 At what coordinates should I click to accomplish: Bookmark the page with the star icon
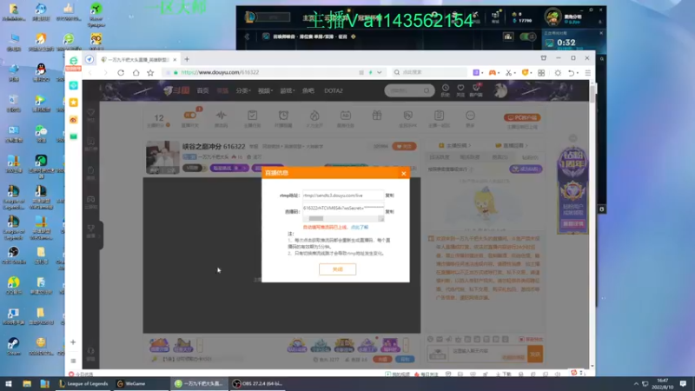click(x=150, y=72)
